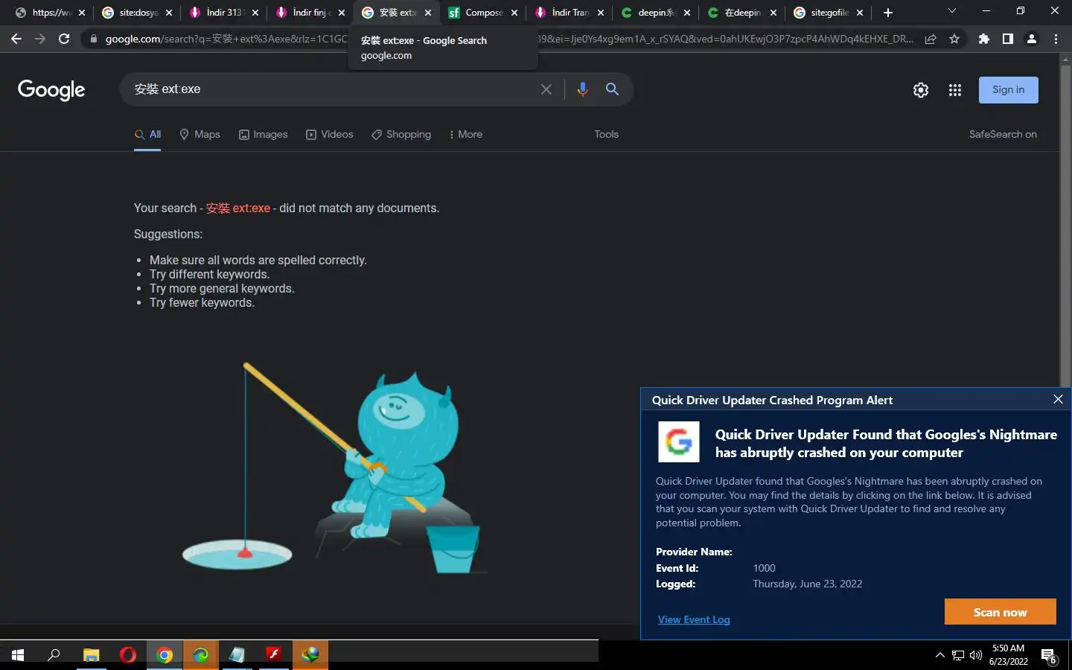Click the padlock site info icon
1072x670 pixels.
coord(94,39)
